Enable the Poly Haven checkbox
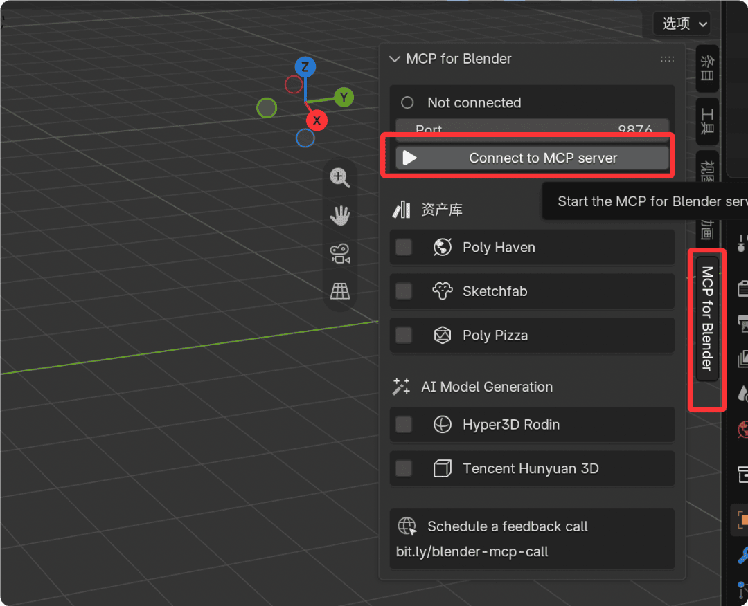The width and height of the screenshot is (748, 606). point(404,247)
